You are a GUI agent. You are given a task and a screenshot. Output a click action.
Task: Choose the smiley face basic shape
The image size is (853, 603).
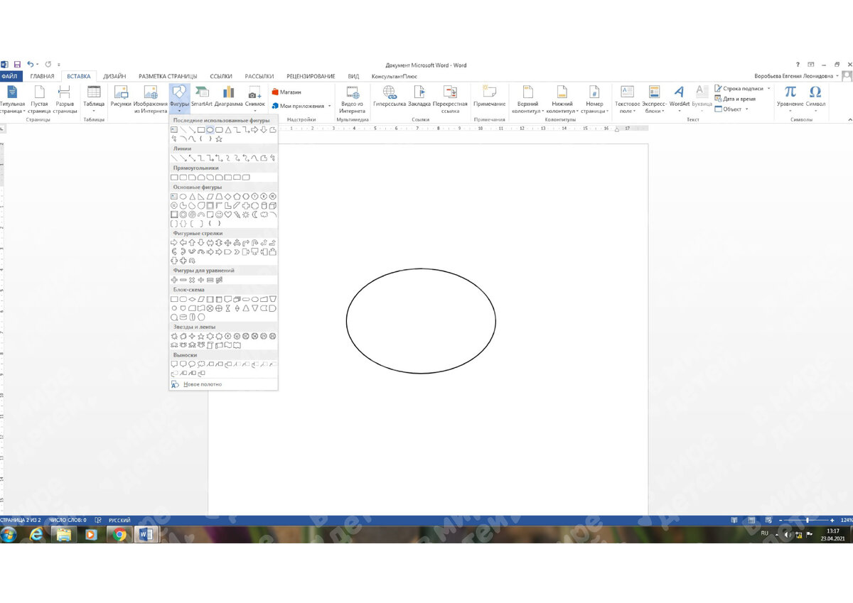pos(219,214)
